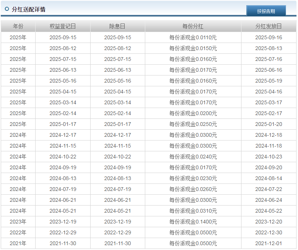Select registration date 2025-07-15
The width and height of the screenshot is (298, 250).
coord(63,59)
